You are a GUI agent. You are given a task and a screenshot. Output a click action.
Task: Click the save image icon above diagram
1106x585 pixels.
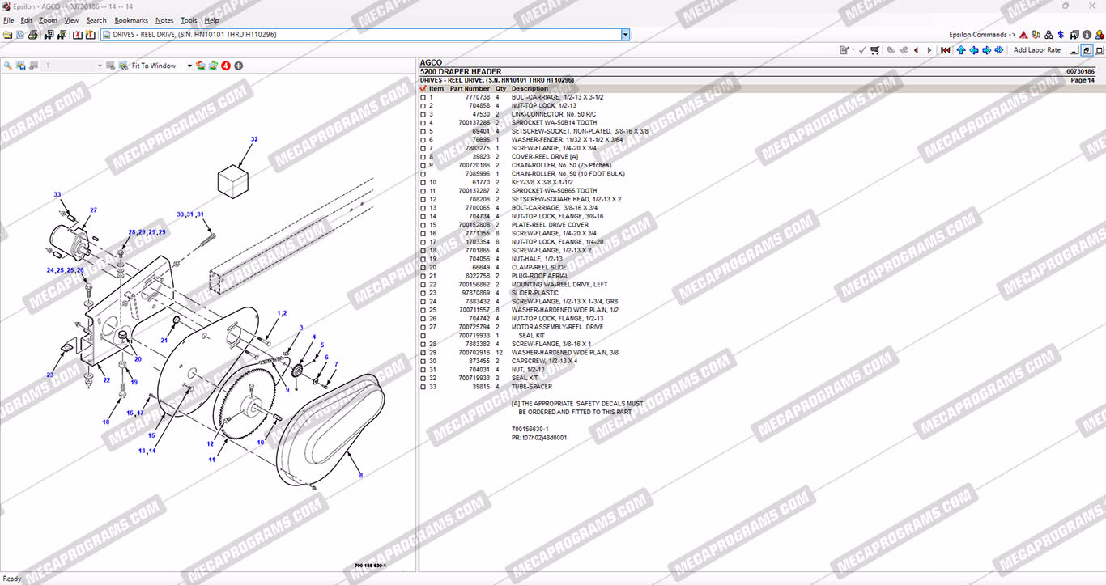click(21, 66)
